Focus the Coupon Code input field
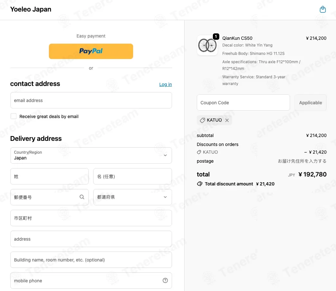The image size is (336, 291). [243, 103]
